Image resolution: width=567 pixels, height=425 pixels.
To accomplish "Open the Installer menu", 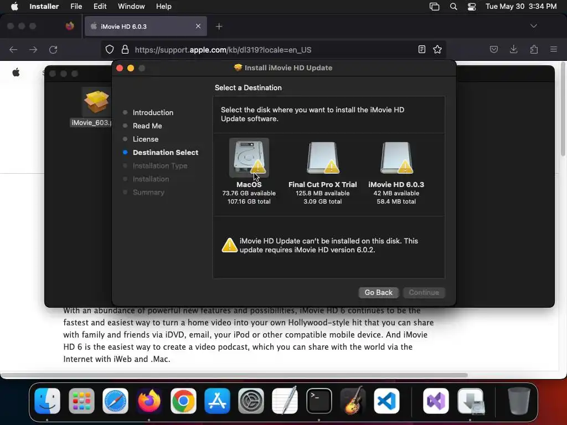I will pos(44,7).
